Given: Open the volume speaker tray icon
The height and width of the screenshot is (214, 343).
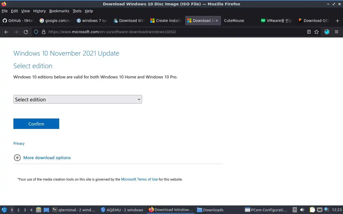Looking at the screenshot, I should pos(302,210).
